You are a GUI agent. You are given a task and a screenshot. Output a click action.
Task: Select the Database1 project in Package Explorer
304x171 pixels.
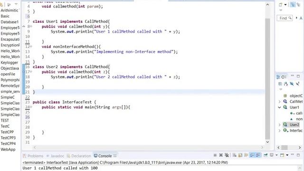pos(9,22)
